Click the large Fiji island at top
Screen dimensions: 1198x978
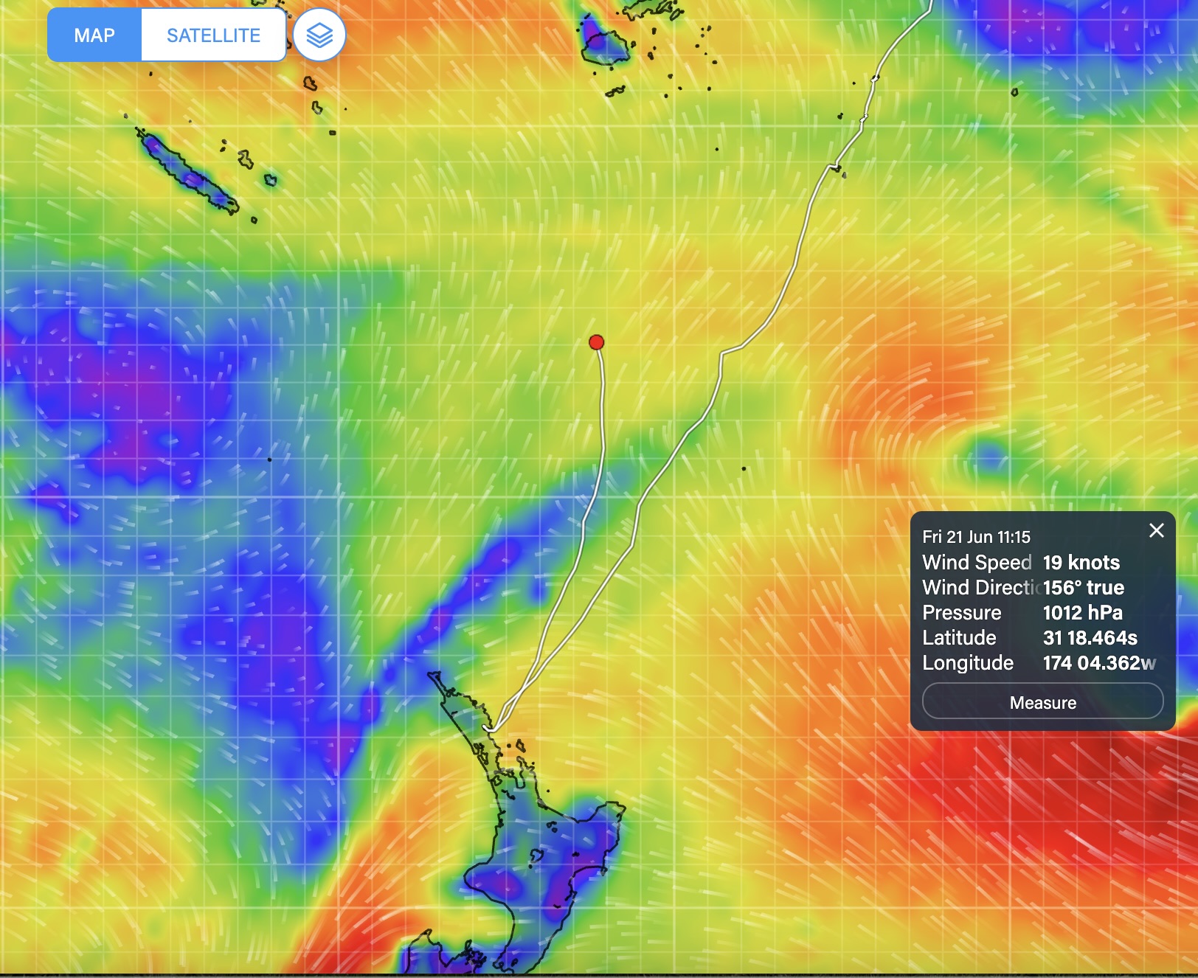click(603, 41)
